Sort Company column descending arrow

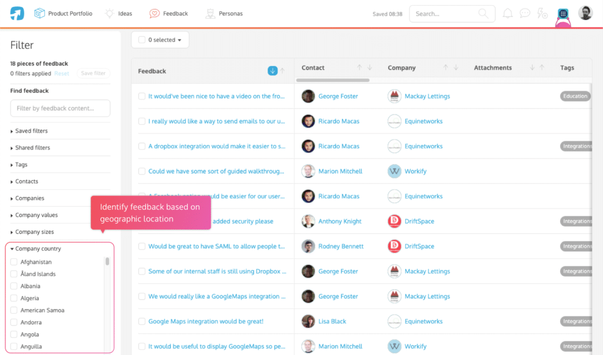[x=456, y=67]
